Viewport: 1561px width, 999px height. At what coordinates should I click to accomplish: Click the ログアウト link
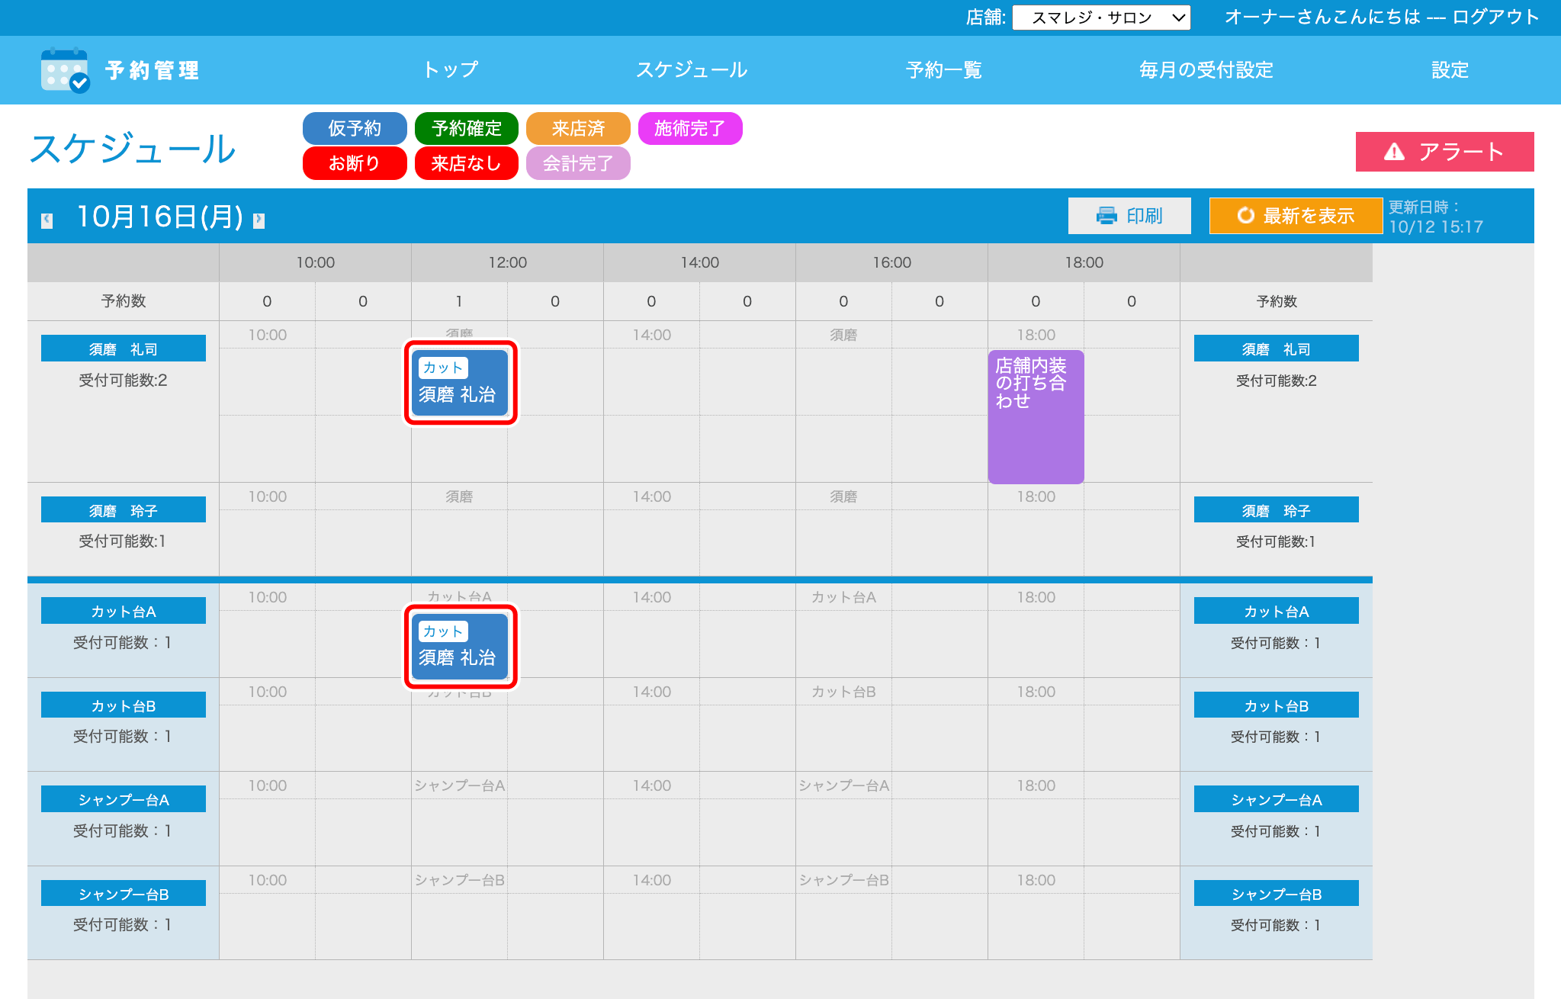(x=1495, y=17)
